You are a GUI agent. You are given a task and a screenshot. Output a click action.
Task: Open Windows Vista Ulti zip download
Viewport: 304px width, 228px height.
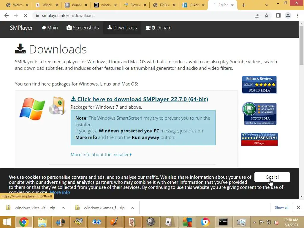(x=31, y=208)
